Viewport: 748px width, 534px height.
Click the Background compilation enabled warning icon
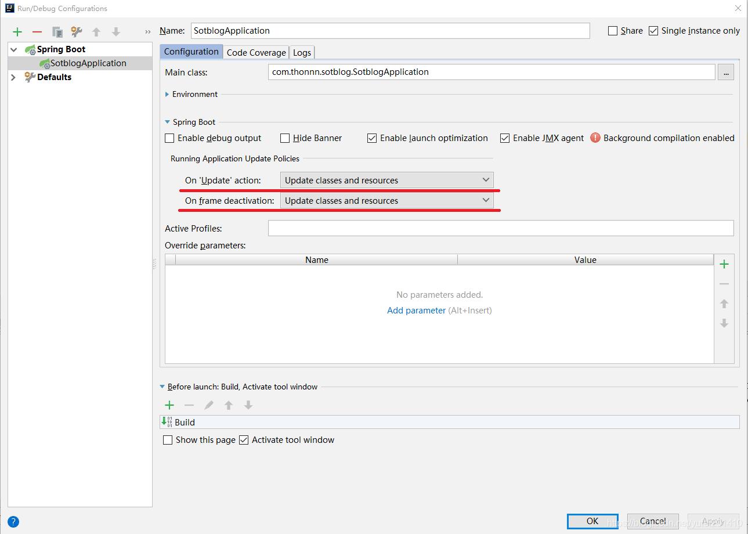(595, 138)
